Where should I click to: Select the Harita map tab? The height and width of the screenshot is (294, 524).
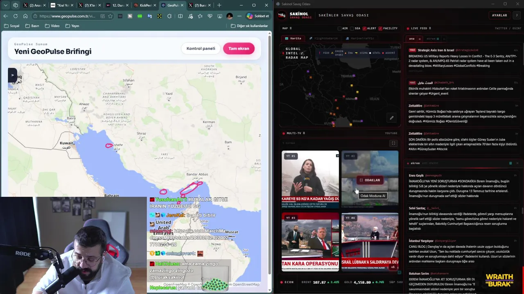[x=293, y=38]
